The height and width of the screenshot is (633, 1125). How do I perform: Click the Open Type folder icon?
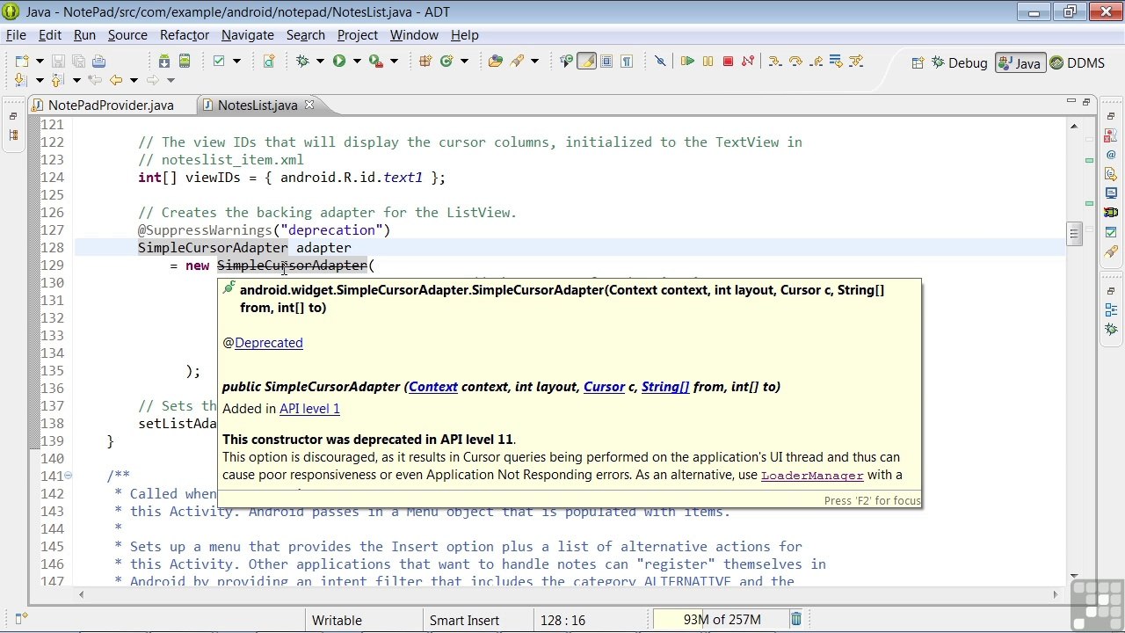coord(496,61)
